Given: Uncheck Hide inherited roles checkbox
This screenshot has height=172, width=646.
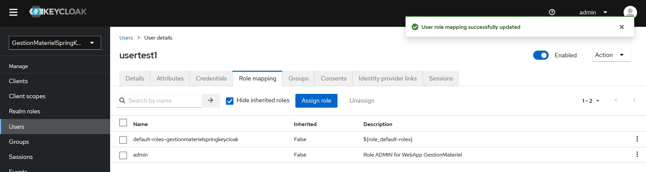Looking at the screenshot, I should coord(230,101).
